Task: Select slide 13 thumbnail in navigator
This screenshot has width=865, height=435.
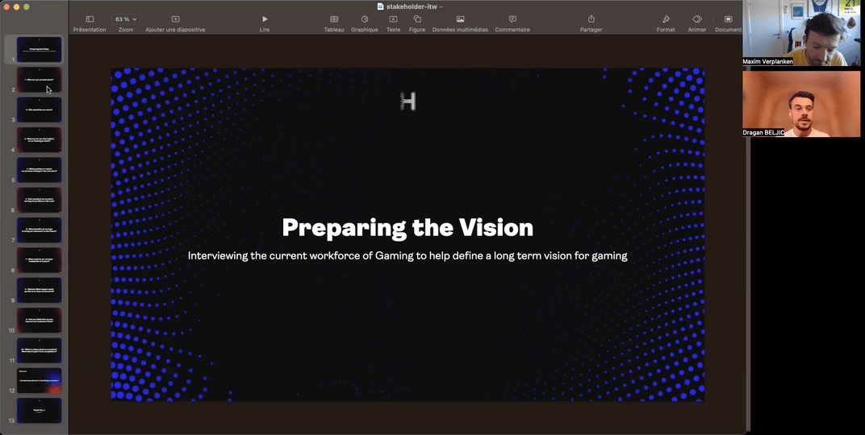Action: click(x=39, y=410)
